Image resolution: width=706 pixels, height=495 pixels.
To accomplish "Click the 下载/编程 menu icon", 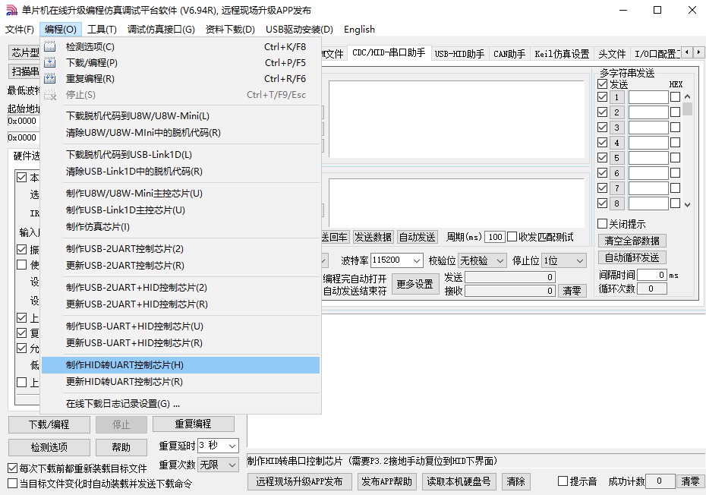I will coord(50,62).
